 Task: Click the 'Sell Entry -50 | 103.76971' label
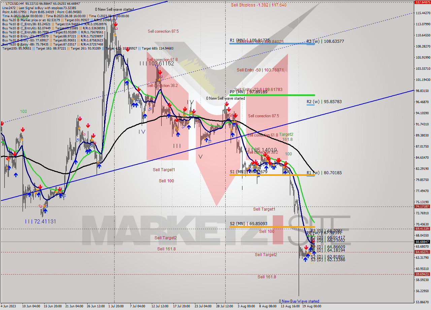(260, 70)
